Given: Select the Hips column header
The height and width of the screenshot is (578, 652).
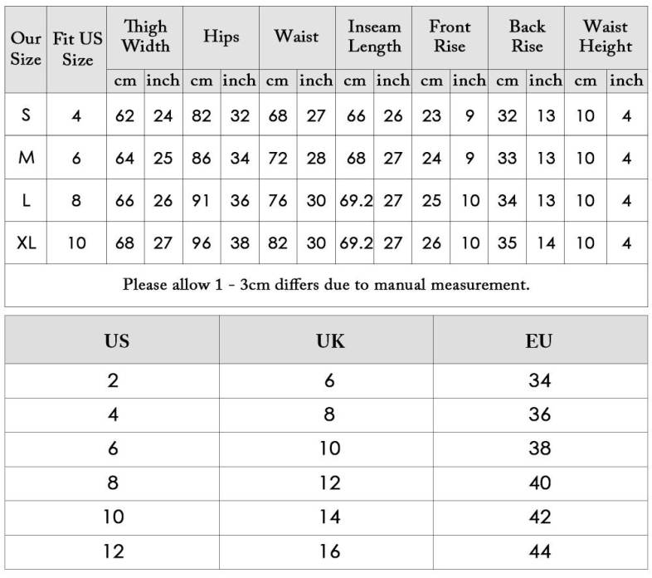Looking at the screenshot, I should (221, 37).
